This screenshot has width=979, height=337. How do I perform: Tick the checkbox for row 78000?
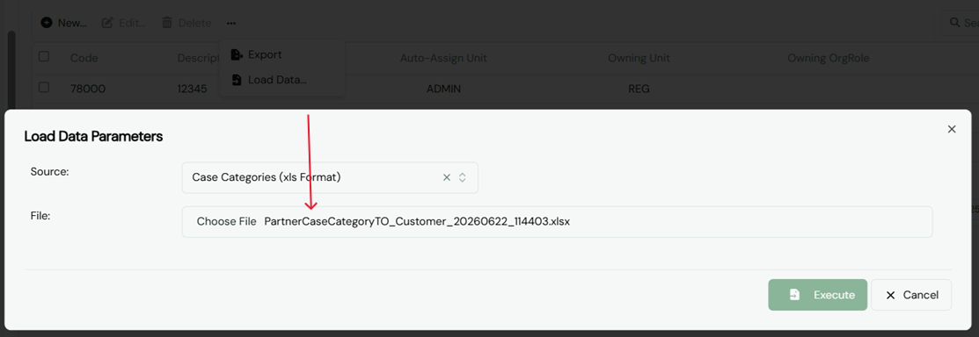(44, 87)
